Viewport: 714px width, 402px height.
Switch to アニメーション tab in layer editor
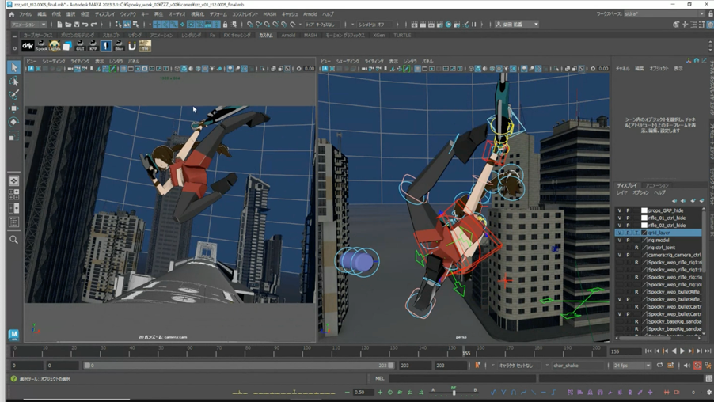click(x=656, y=185)
